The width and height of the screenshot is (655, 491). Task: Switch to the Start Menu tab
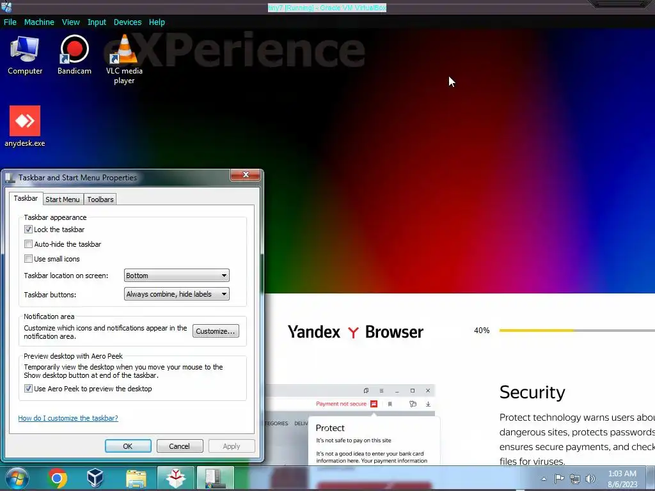[63, 199]
